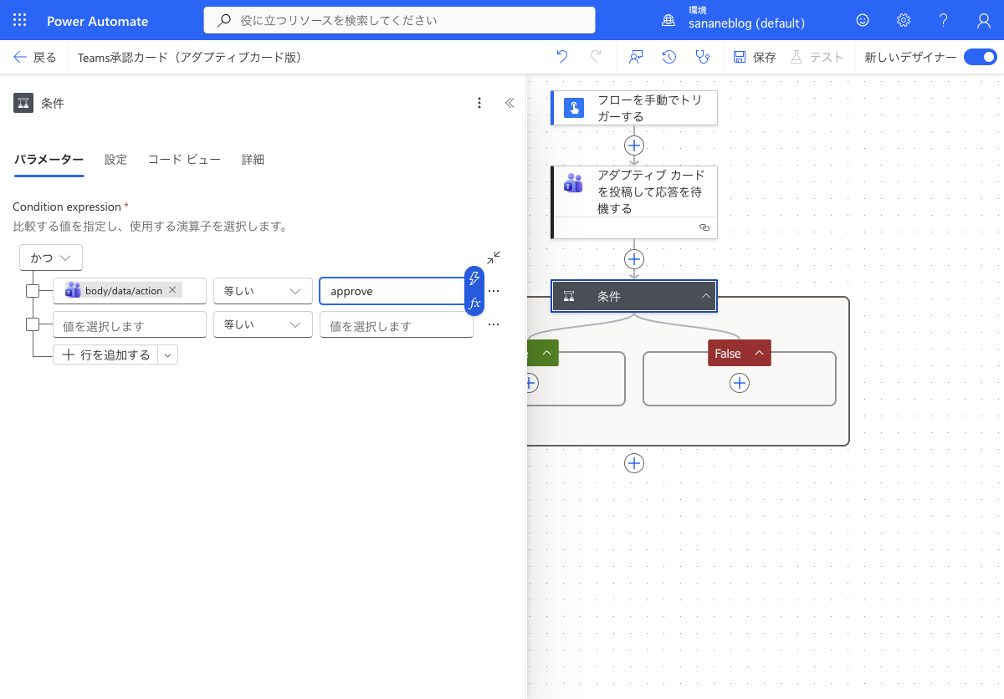Open the user account icon
The height and width of the screenshot is (699, 1004).
pos(984,21)
